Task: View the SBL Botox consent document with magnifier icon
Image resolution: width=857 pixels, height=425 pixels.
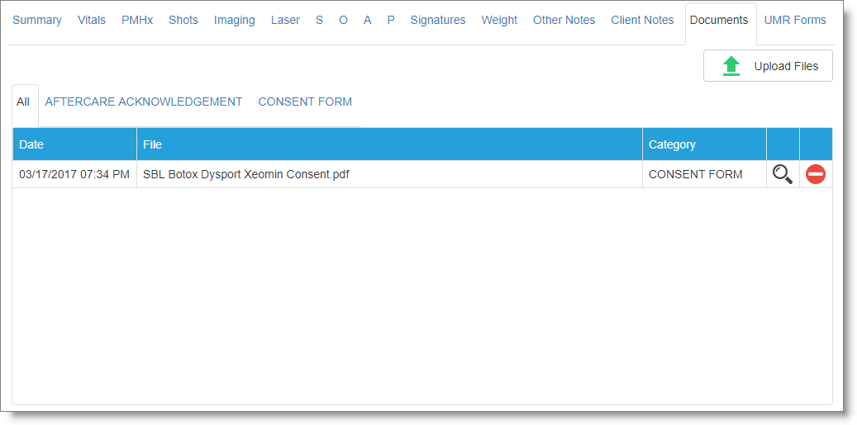Action: pos(782,175)
